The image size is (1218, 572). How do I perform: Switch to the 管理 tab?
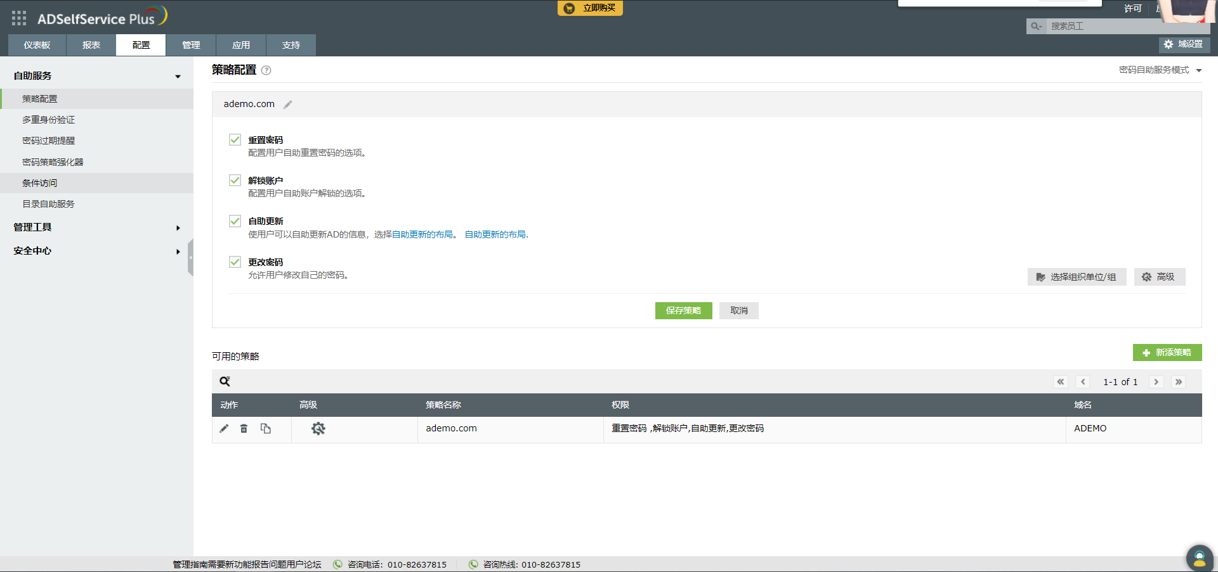[x=191, y=45]
